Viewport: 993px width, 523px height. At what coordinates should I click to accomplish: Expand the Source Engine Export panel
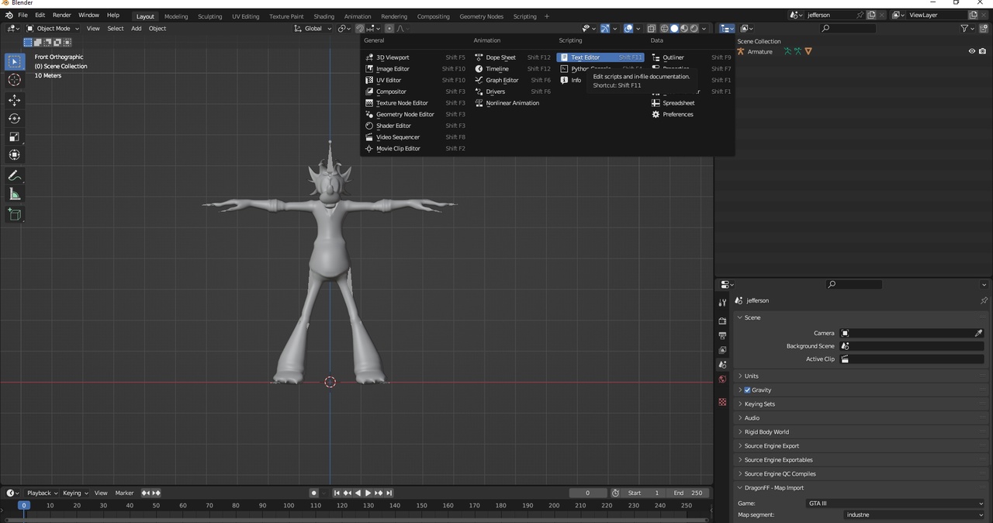point(860,446)
